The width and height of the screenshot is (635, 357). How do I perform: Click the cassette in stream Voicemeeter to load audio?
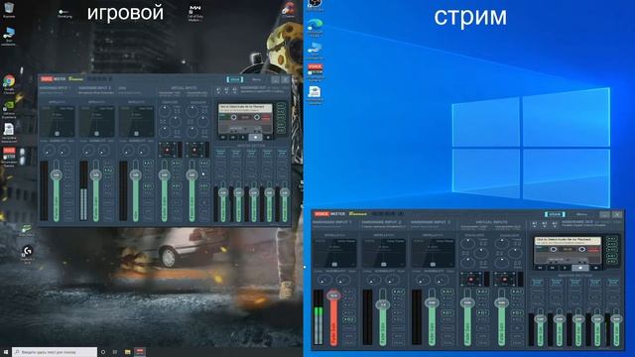[568, 250]
